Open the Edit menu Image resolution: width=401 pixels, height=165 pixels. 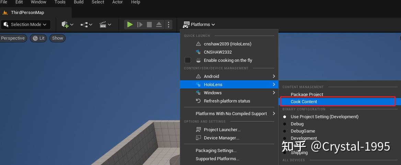coord(19,2)
